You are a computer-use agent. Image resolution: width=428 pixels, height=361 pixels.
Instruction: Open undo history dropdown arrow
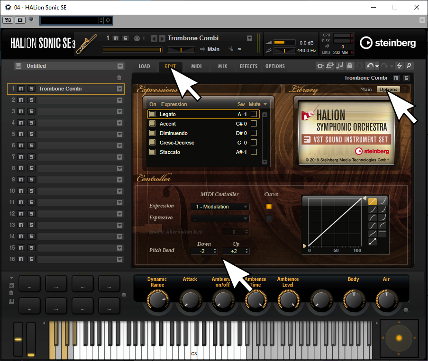377,66
